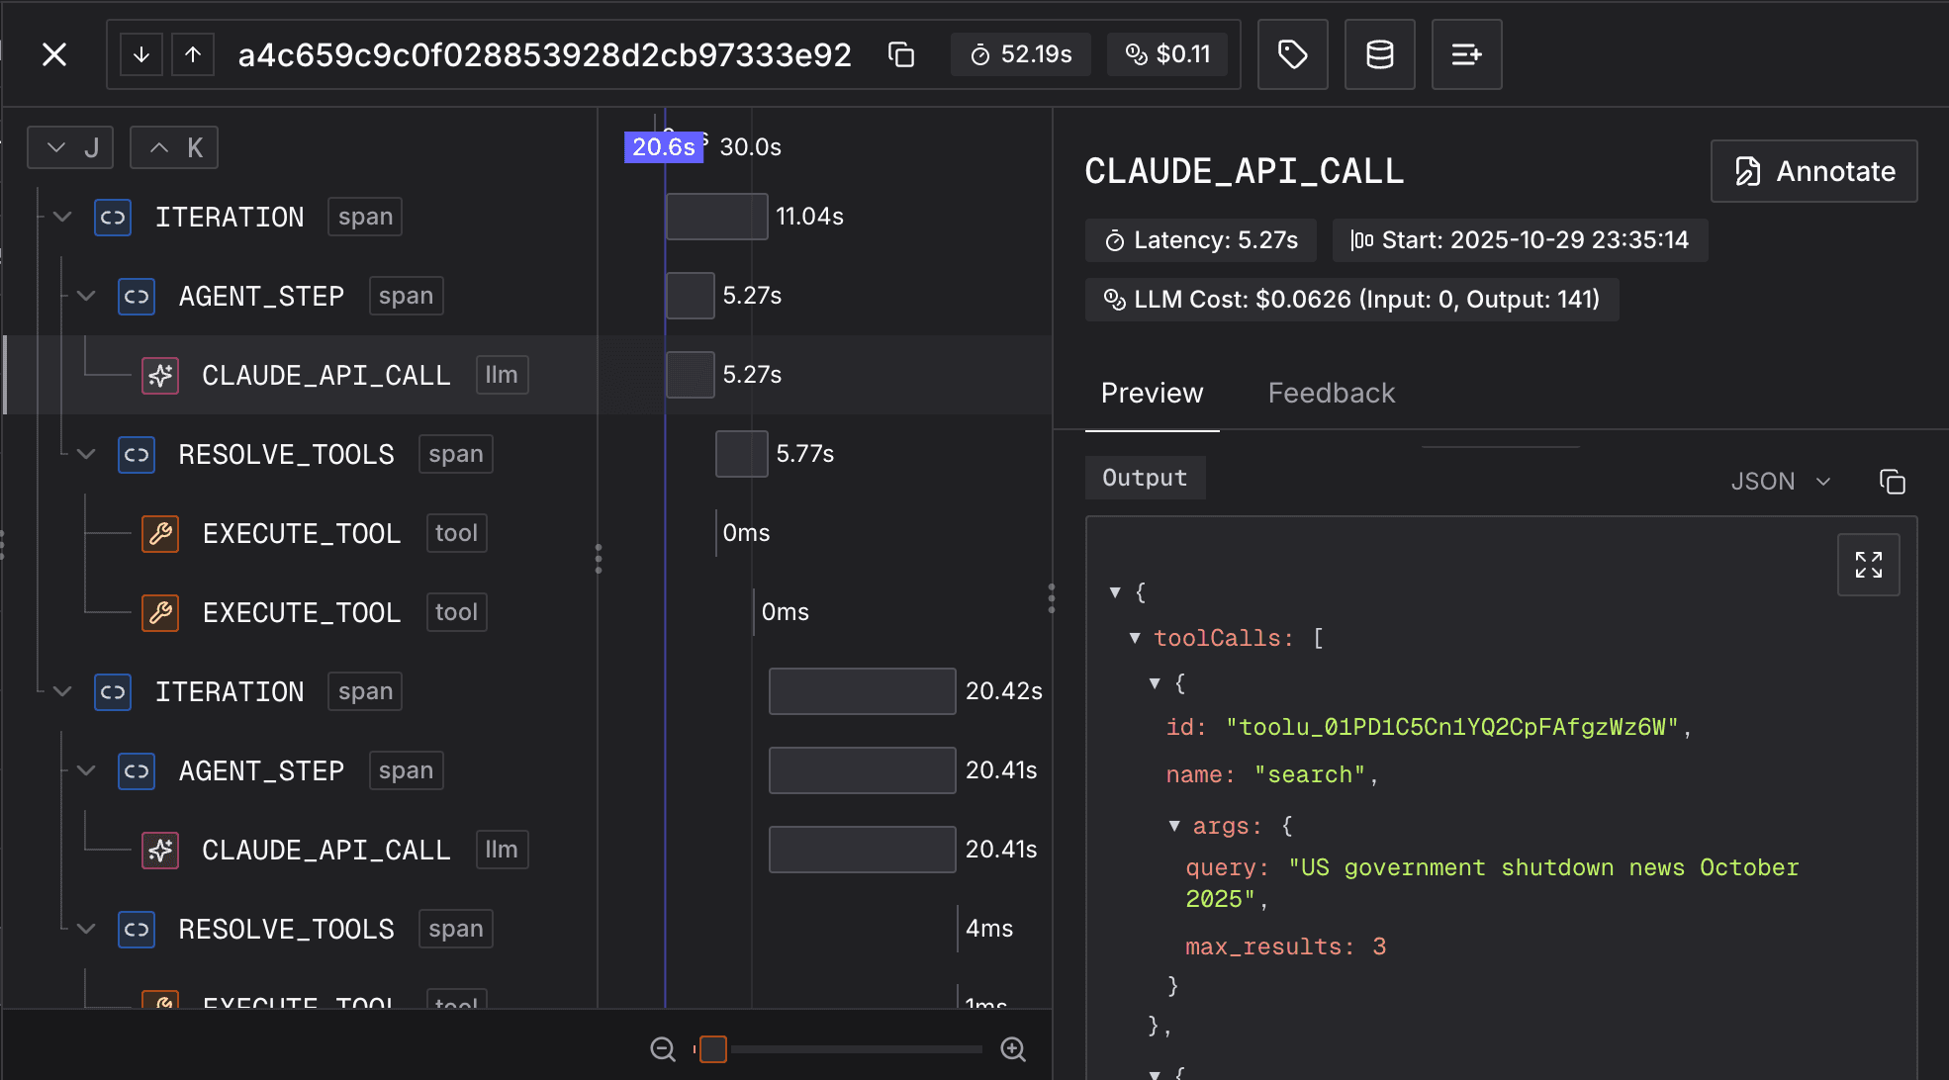Click the copy trace ID icon
Screen dimensions: 1949x1080
click(x=900, y=54)
